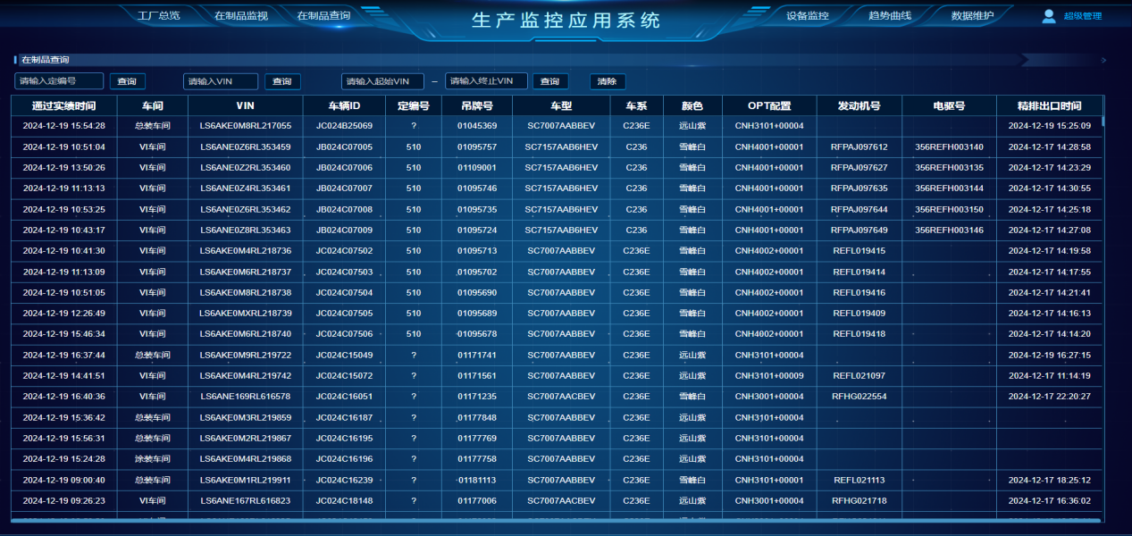Click the 精排出口时间 column header
The image size is (1132, 536).
click(x=1049, y=105)
